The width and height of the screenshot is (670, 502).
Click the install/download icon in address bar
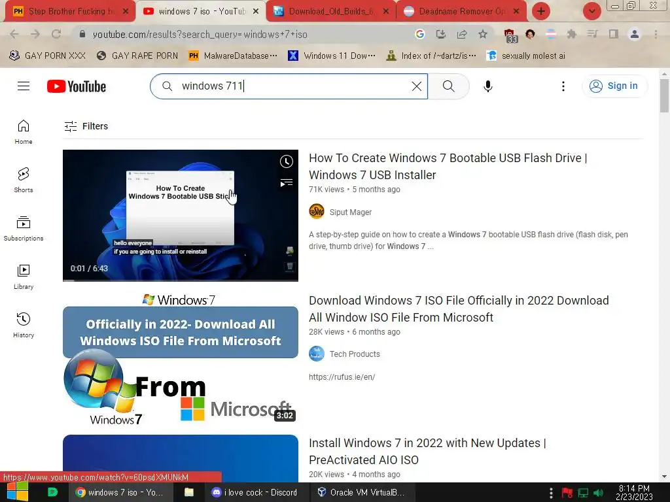[440, 34]
